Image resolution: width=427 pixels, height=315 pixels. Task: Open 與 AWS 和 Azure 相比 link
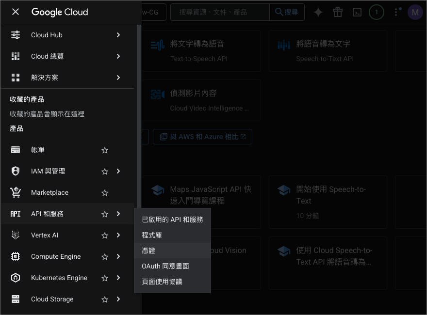202,137
